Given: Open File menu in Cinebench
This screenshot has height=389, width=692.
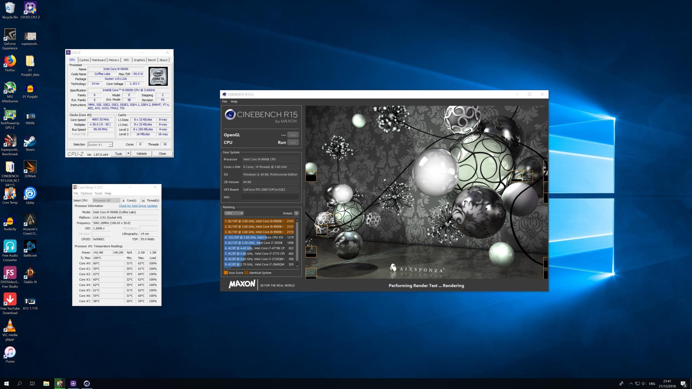Looking at the screenshot, I should [x=224, y=101].
